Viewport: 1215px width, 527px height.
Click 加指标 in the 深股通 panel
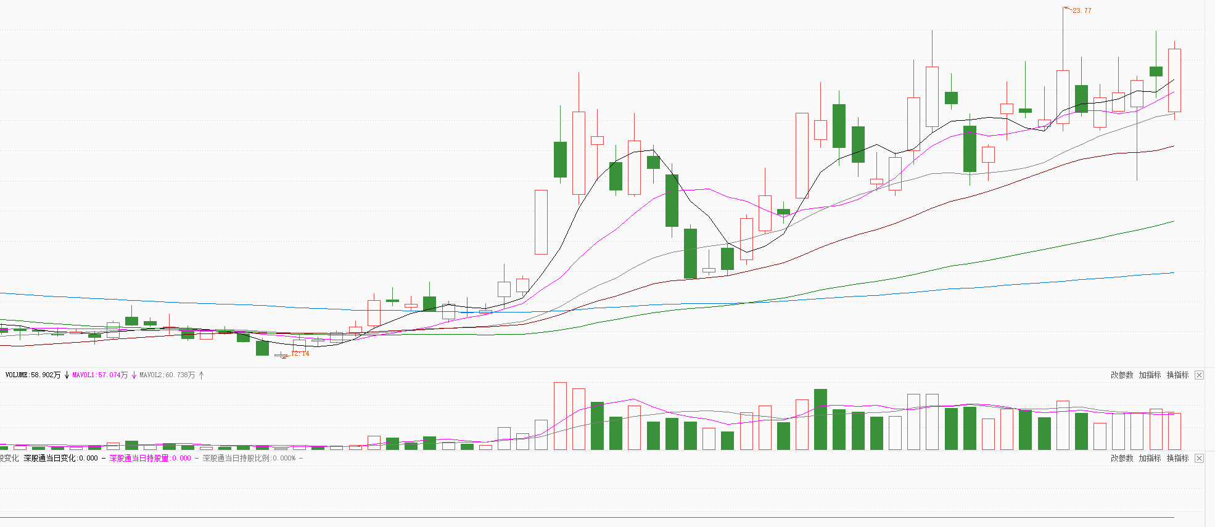[1150, 458]
